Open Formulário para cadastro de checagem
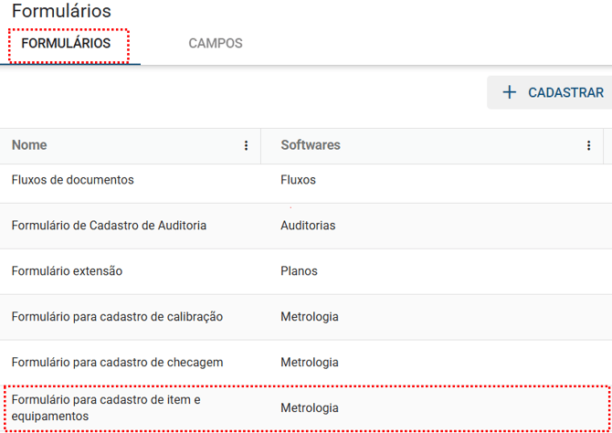612x433 pixels. 117,363
